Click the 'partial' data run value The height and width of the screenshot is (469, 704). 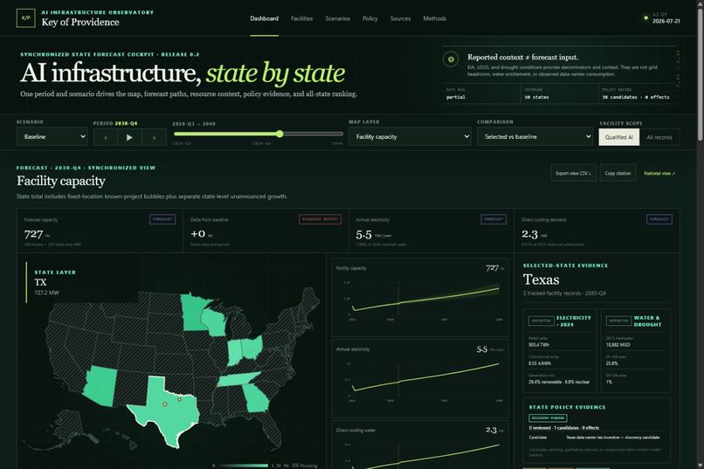[x=456, y=97]
